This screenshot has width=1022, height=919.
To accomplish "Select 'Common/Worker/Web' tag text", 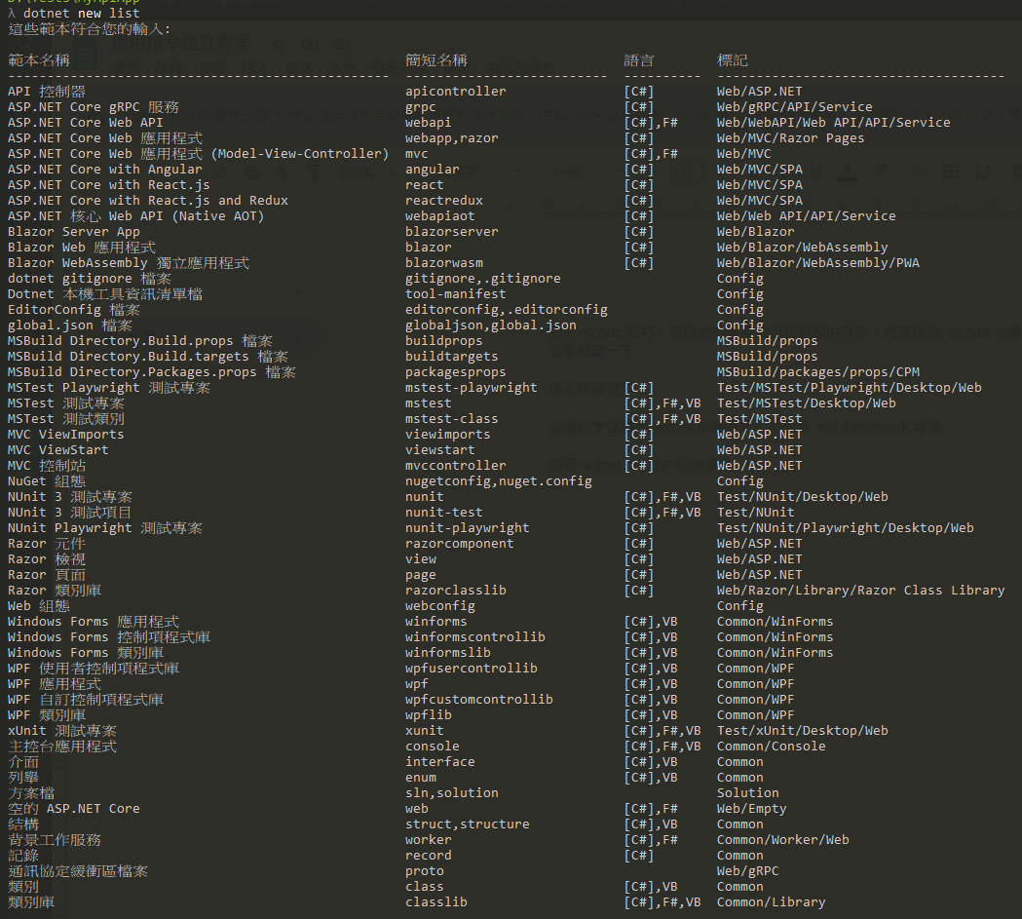I will click(x=782, y=840).
